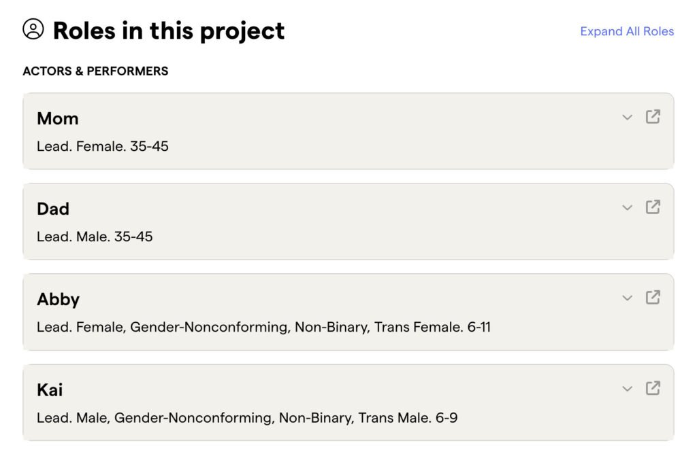Image resolution: width=697 pixels, height=473 pixels.
Task: Select the Dad role title
Action: [53, 209]
